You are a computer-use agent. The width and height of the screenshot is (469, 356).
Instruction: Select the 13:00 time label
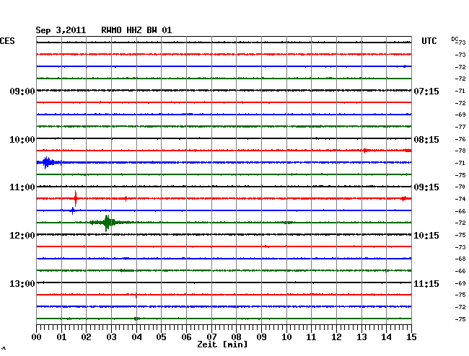(22, 283)
